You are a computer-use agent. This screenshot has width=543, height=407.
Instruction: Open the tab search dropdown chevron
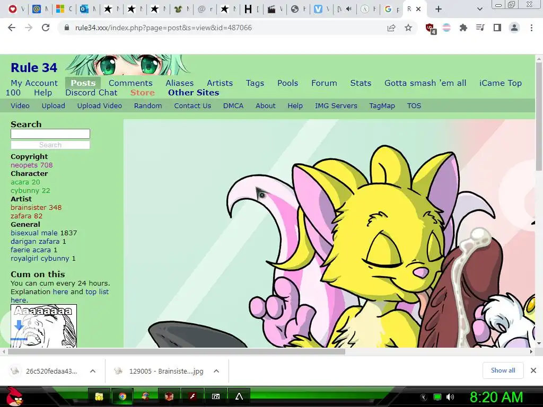479,10
